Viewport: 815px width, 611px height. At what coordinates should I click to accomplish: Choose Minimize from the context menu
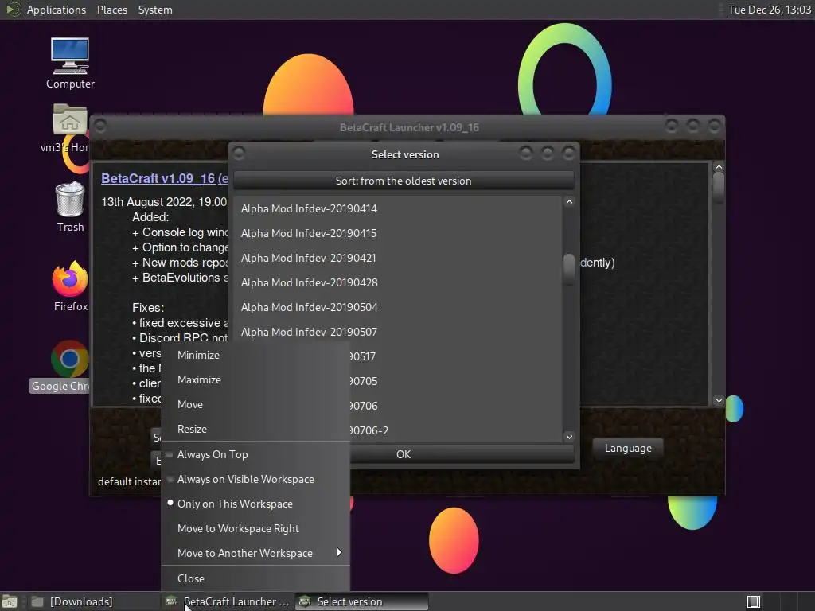pyautogui.click(x=255, y=356)
